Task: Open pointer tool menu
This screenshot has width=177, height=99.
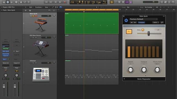Action: [x=97, y=7]
